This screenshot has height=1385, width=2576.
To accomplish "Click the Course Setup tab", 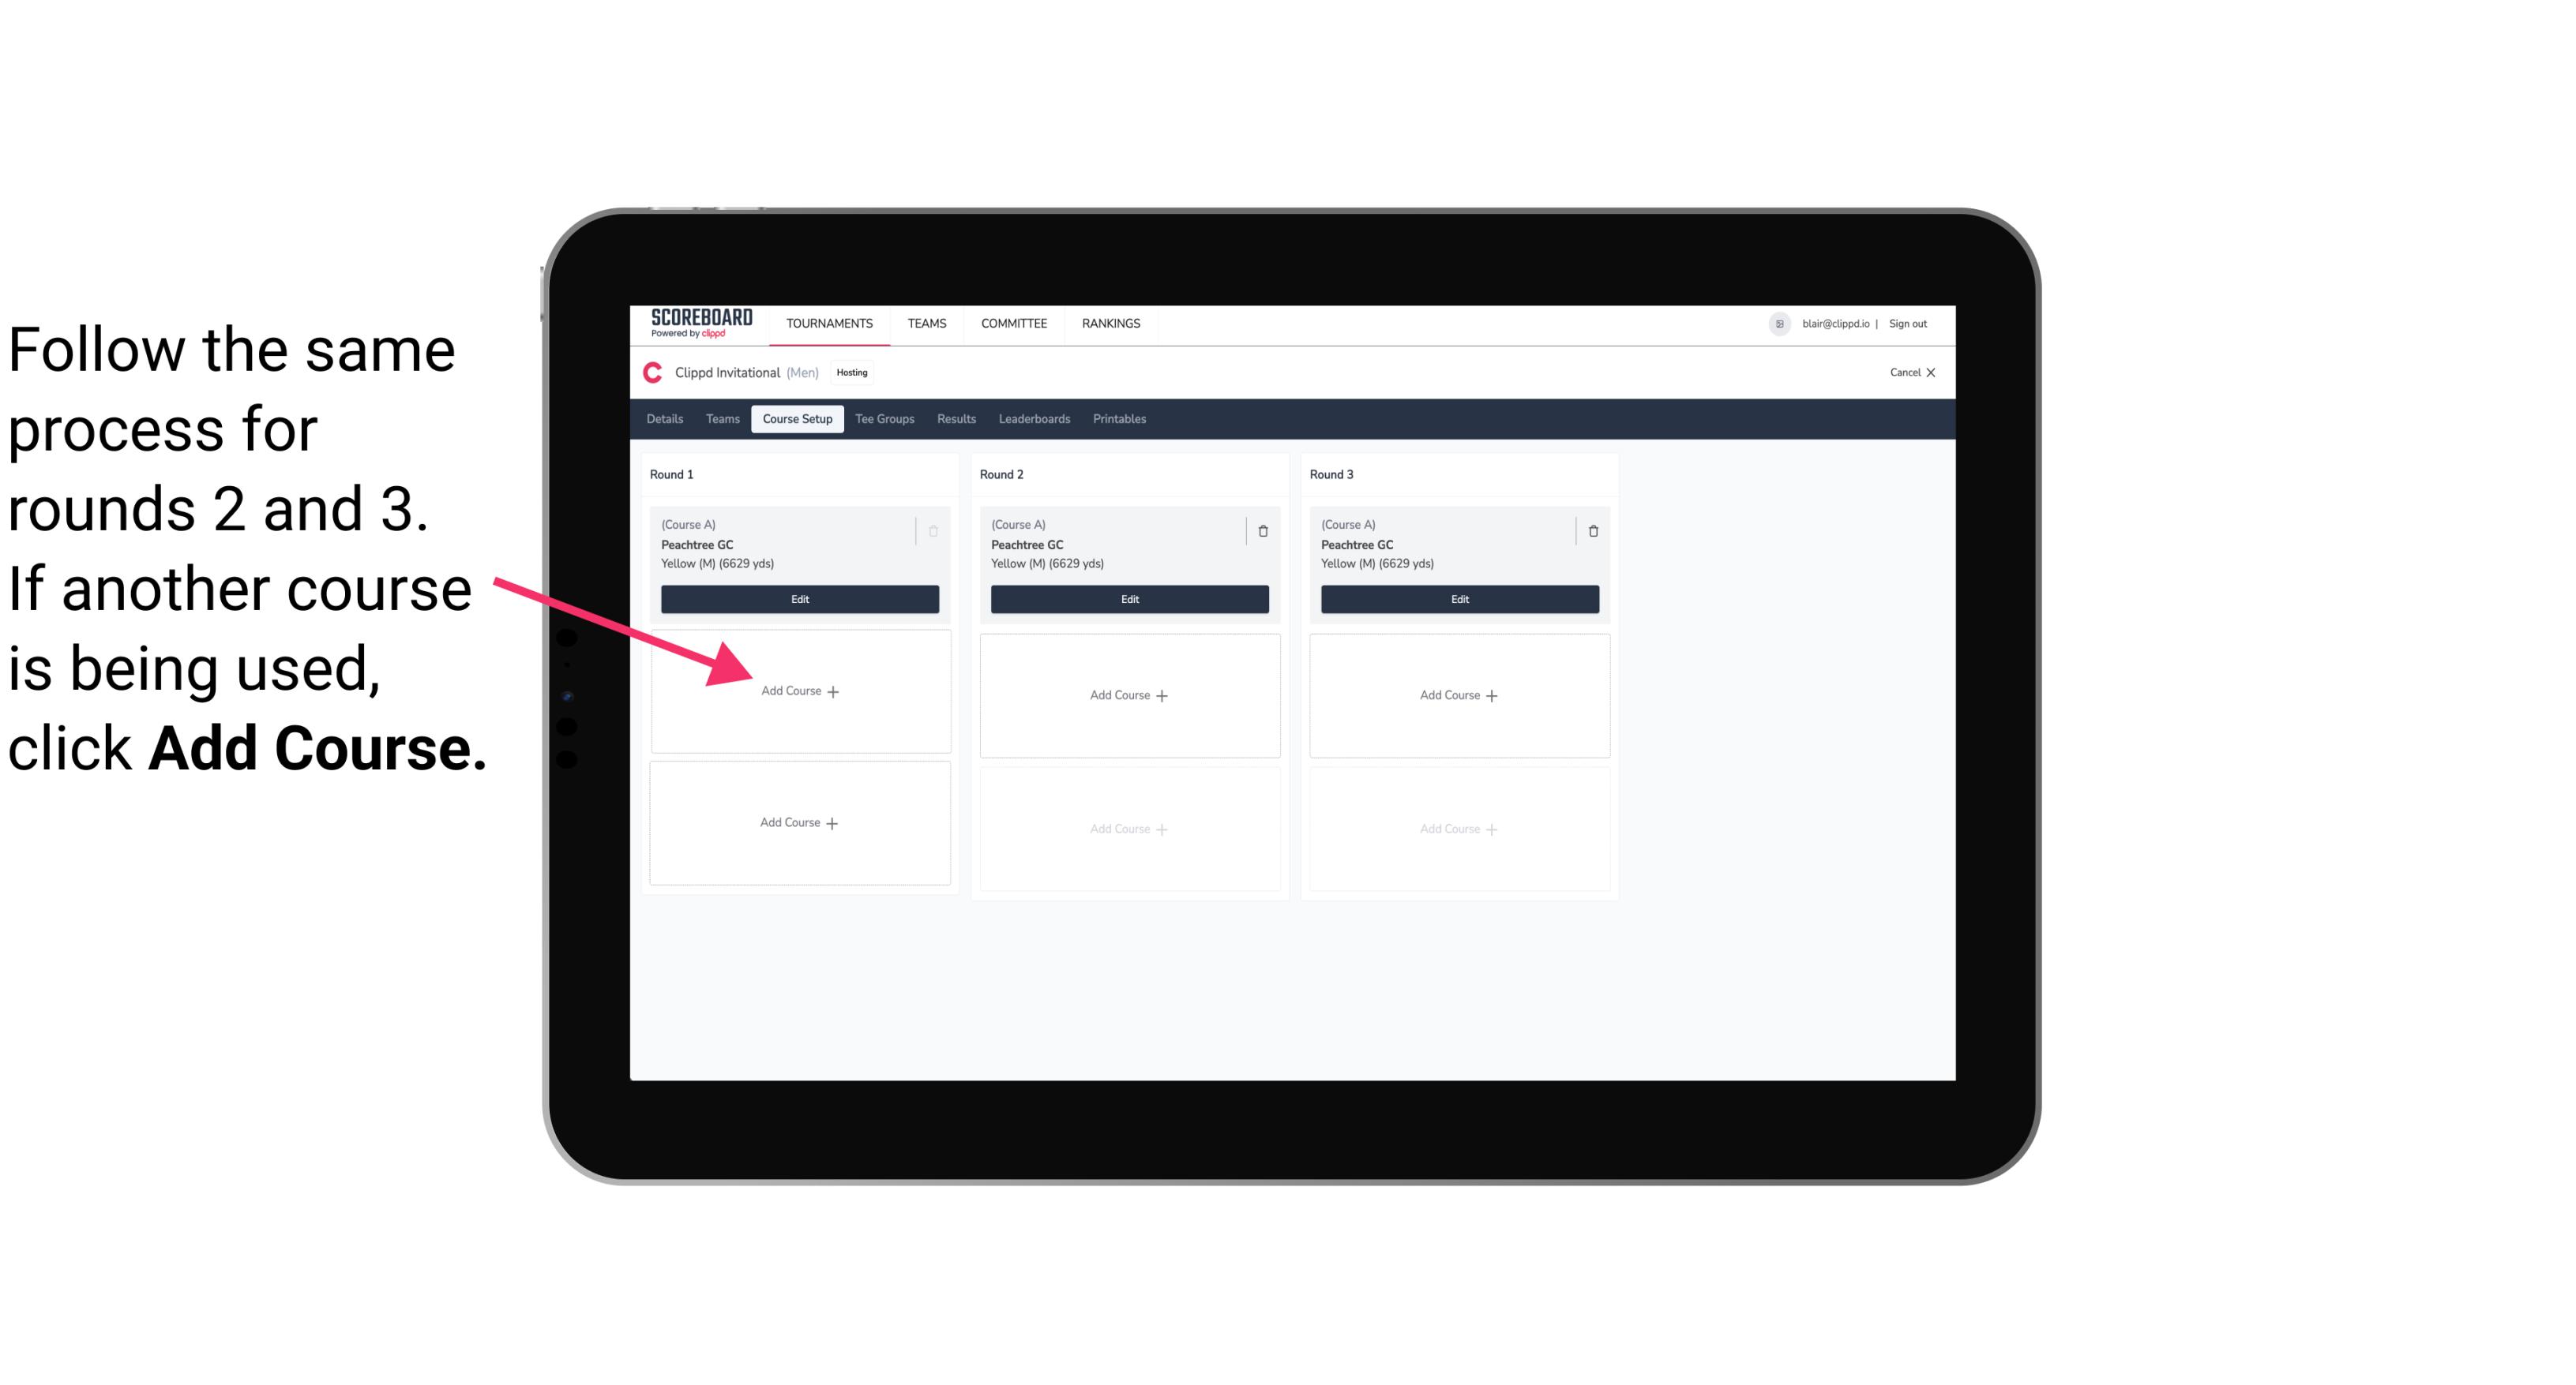I will [797, 418].
